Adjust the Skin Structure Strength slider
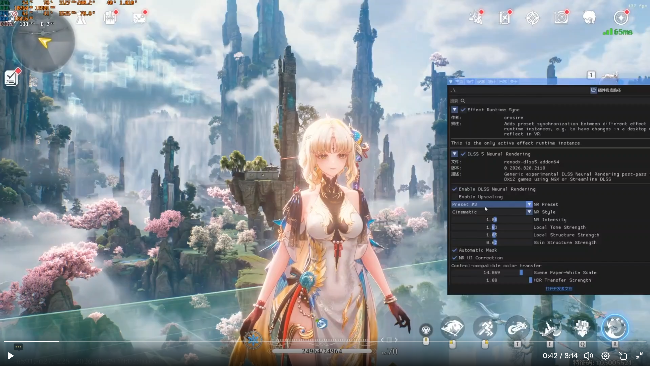The width and height of the screenshot is (650, 366). (x=492, y=242)
